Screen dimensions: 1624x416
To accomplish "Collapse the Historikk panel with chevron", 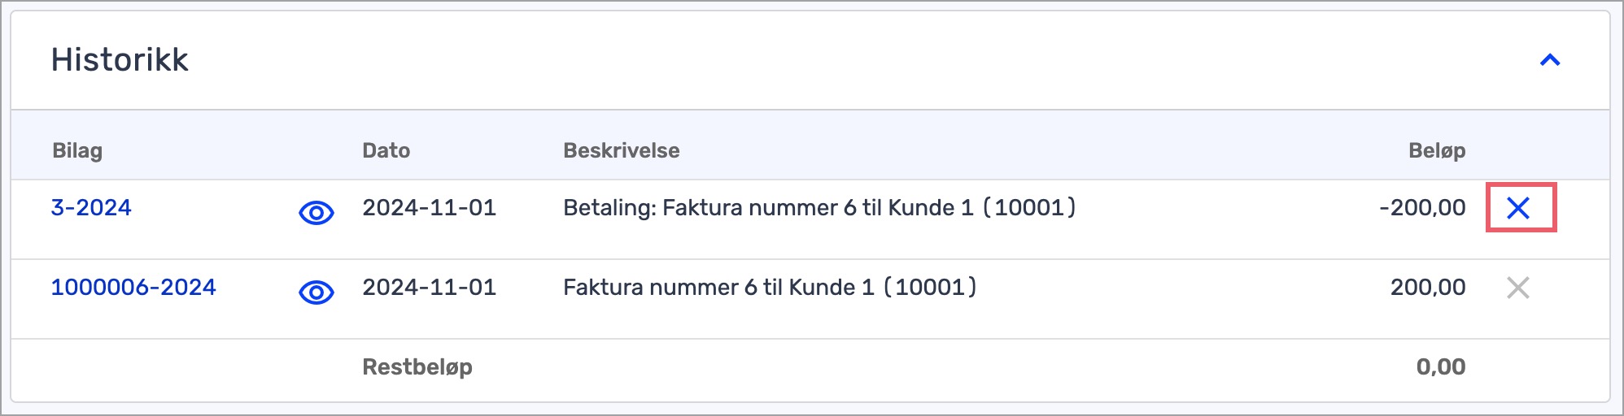I will click(1550, 60).
